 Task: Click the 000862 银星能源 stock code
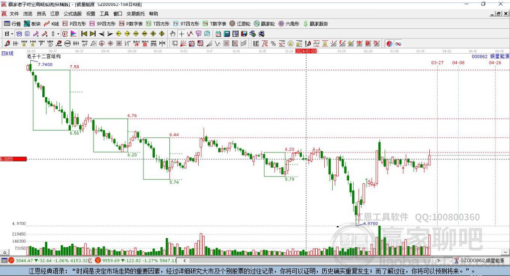point(491,57)
